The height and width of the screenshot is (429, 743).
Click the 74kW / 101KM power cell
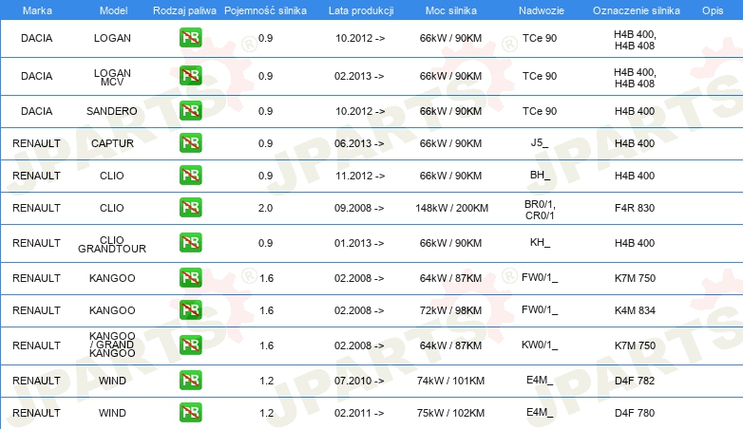pos(450,381)
